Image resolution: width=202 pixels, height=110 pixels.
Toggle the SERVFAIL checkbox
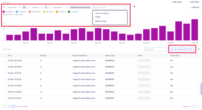pyautogui.click(x=17, y=12)
